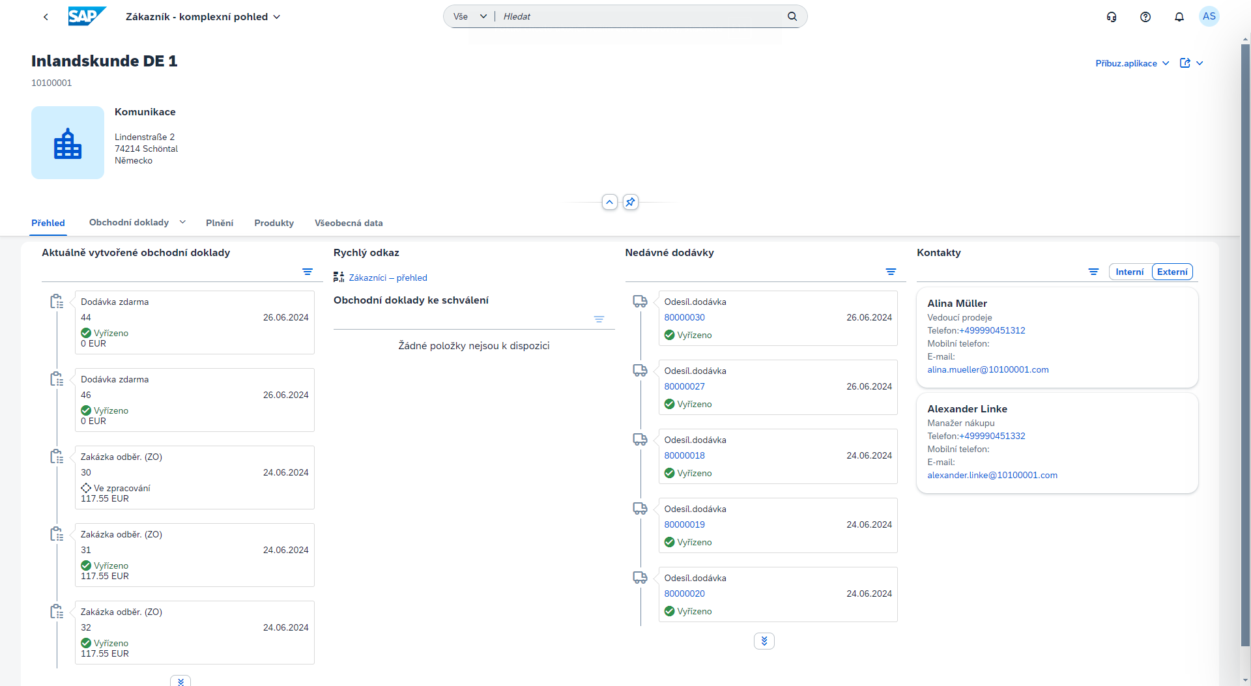Click the SAP logo
1251x686 pixels.
pos(86,16)
